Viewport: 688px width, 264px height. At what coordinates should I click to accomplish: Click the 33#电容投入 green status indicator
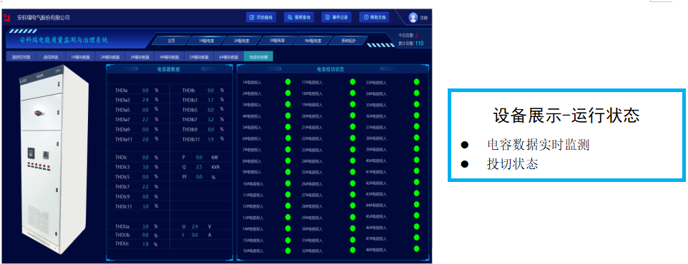tap(416, 82)
